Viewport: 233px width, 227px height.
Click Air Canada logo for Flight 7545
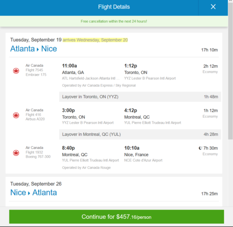coord(16,71)
